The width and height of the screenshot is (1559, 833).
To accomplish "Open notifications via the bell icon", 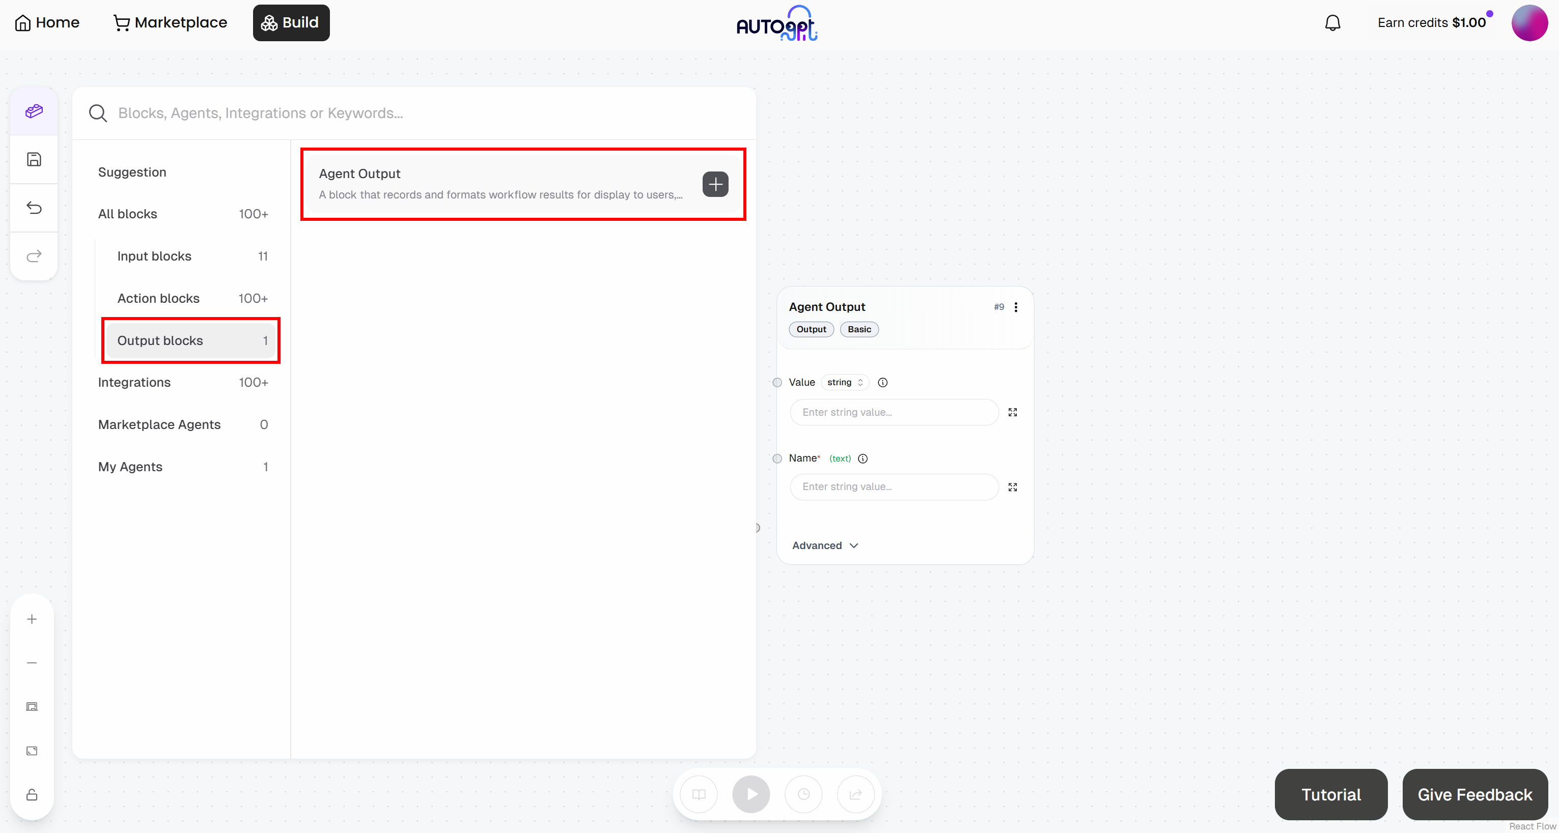I will point(1333,22).
